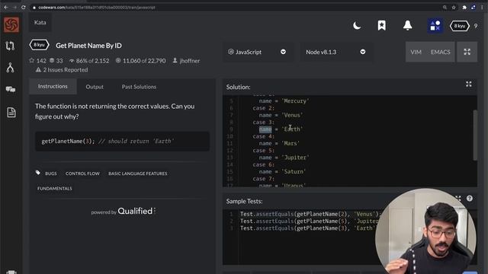The width and height of the screenshot is (488, 274).
Task: Click the CONTROL FLOW tag
Action: (x=82, y=174)
